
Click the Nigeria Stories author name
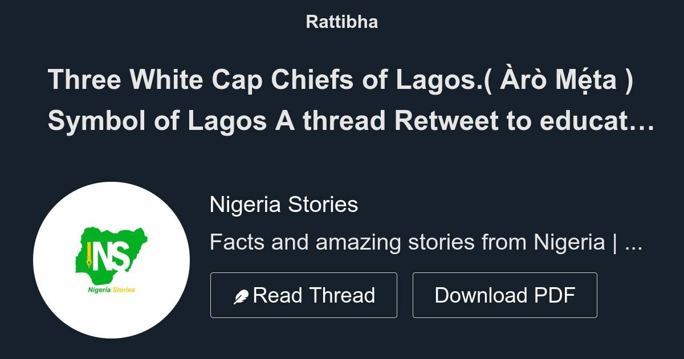[283, 204]
